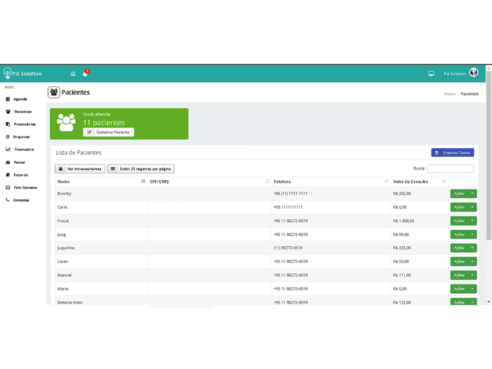The image size is (492, 369).
Task: Expand Ações dropdown arrow for Maria
Action: click(472, 289)
